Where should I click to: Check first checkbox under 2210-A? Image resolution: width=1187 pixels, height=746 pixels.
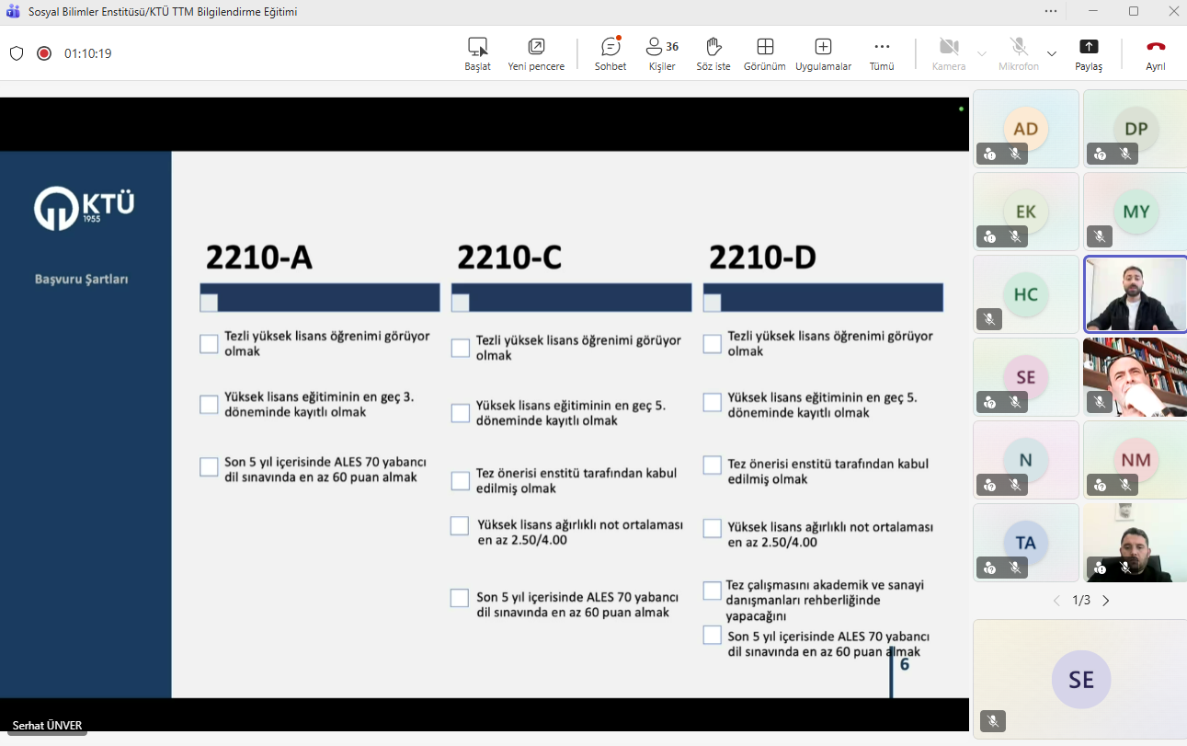pyautogui.click(x=209, y=344)
